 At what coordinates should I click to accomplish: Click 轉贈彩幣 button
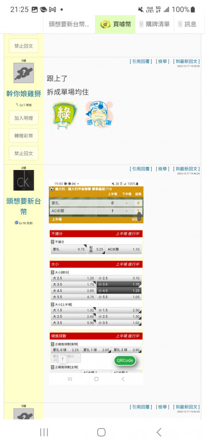24,136
